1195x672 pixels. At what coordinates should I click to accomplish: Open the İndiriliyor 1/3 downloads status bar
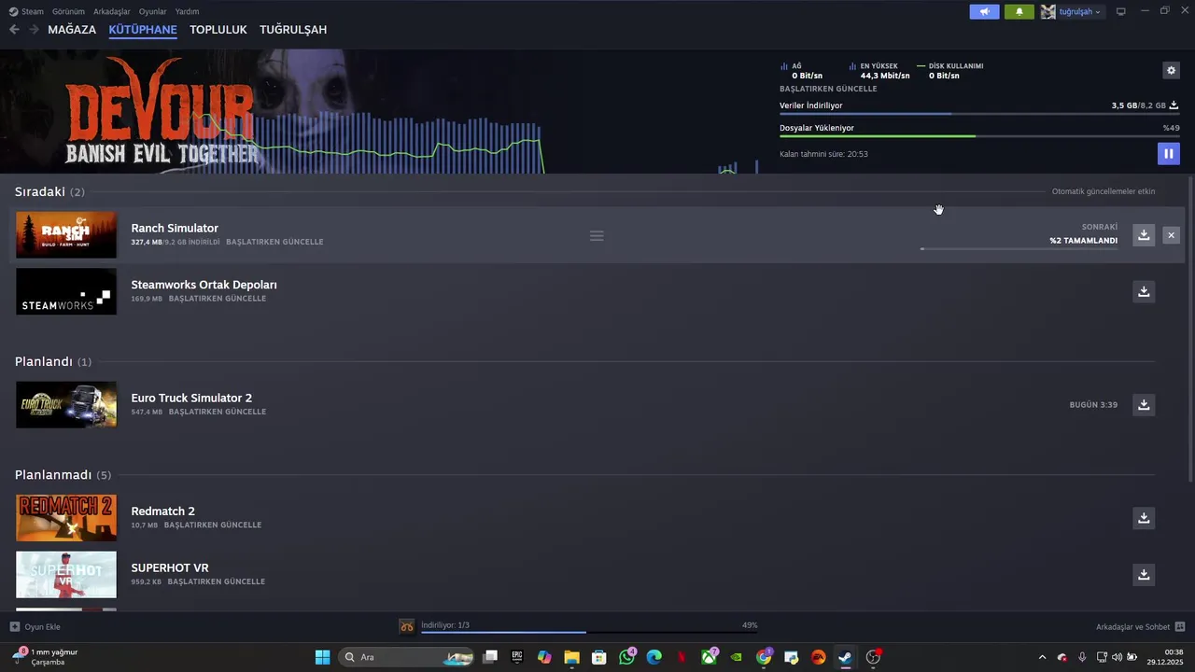579,626
